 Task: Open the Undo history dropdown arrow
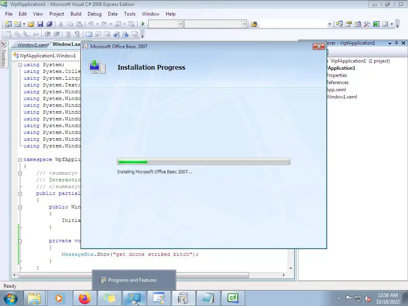[97, 24]
